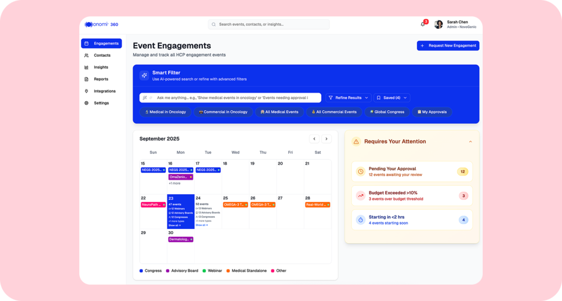Apply the All Commercial Events filter chip

coord(334,112)
